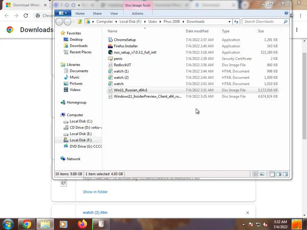Select the RedlockUT disc image icon
Viewport: 307px width, 230px height.
[x=110, y=65]
